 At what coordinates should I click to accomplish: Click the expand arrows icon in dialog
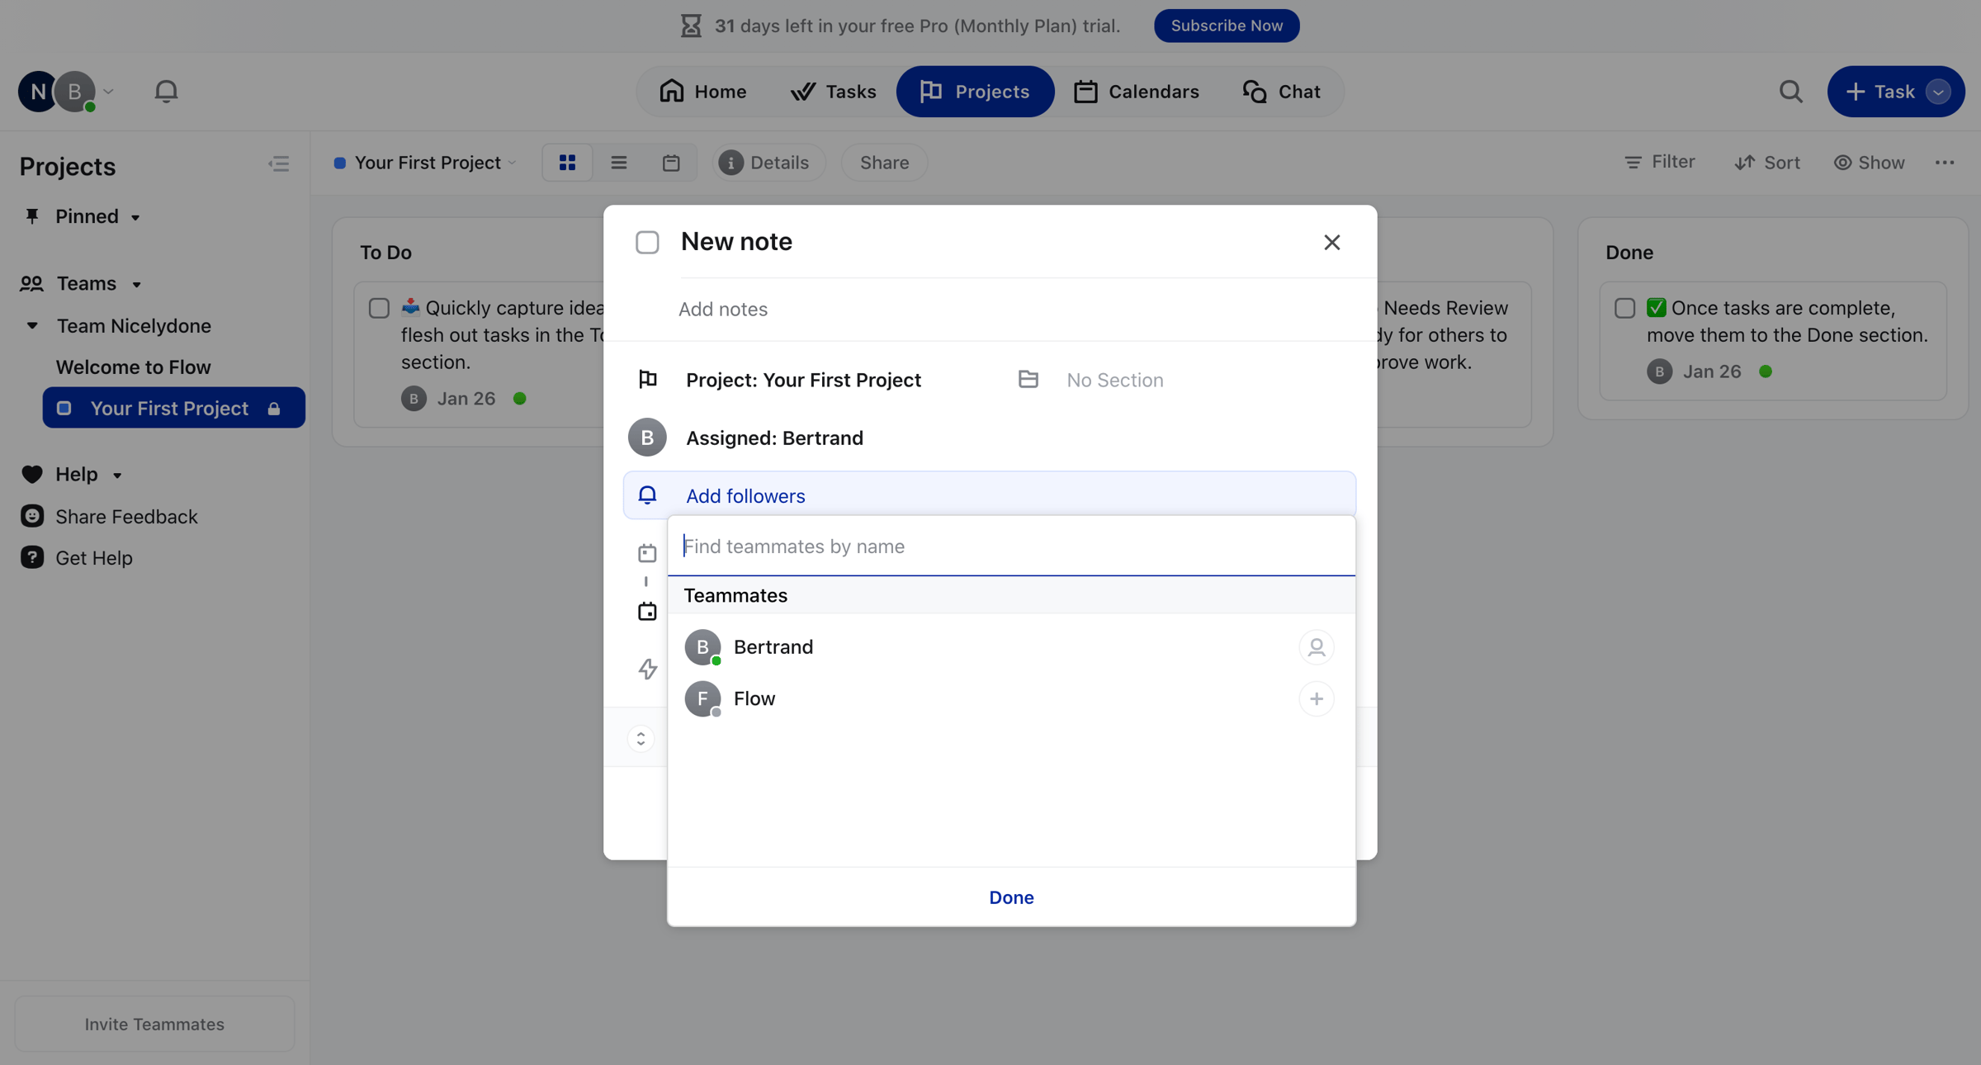pyautogui.click(x=641, y=739)
